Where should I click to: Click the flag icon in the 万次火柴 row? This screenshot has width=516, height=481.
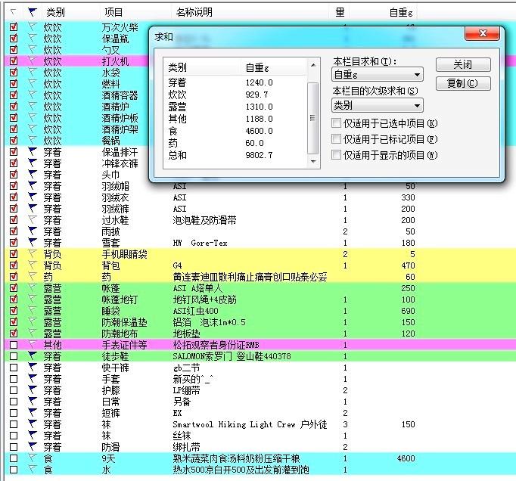click(x=32, y=26)
